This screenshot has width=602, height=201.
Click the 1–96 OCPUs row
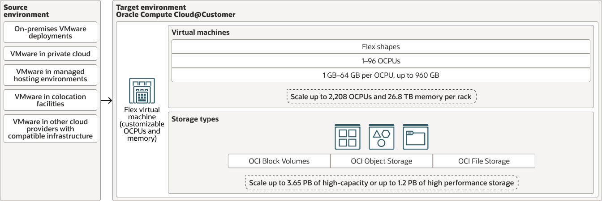381,61
